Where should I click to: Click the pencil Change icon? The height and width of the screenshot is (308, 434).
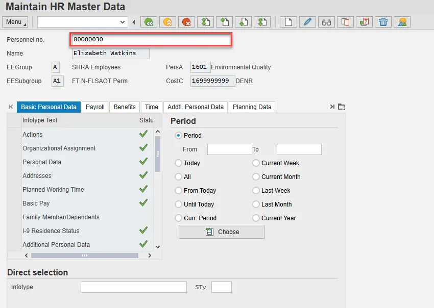pyautogui.click(x=307, y=22)
